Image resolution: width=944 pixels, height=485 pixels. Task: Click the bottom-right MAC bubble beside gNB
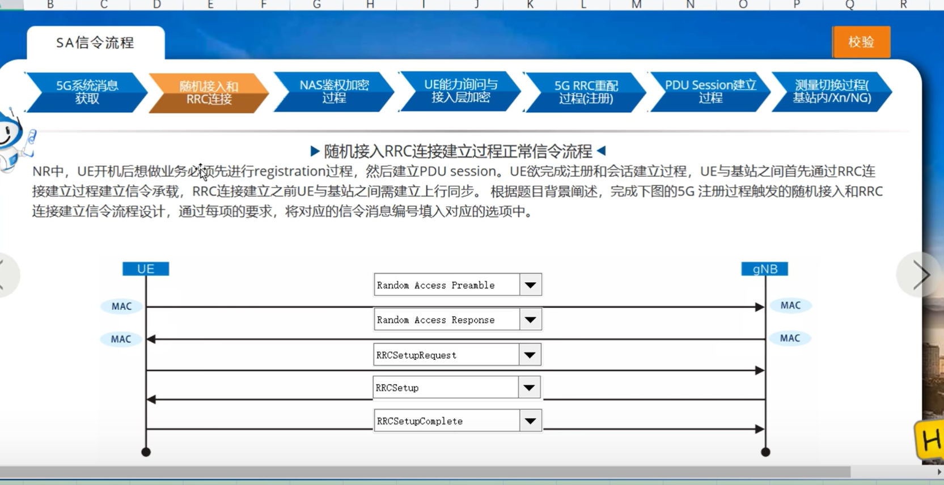click(x=790, y=338)
